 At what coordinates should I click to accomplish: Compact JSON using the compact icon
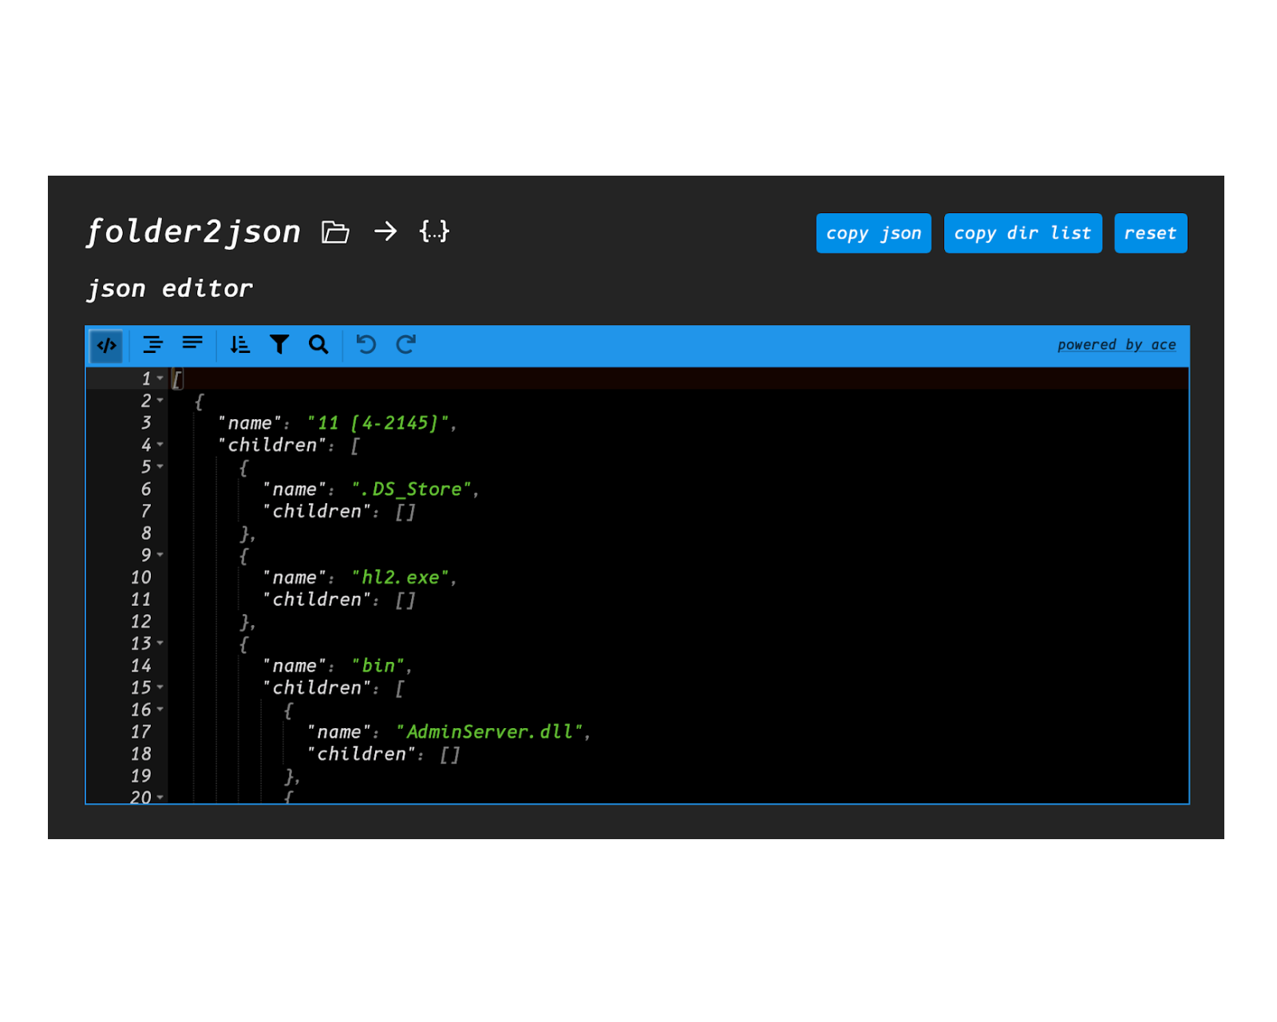tap(192, 343)
